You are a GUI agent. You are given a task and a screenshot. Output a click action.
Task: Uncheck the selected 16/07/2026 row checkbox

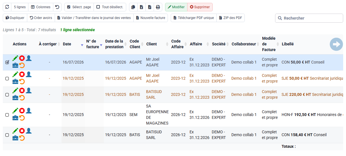pos(7,62)
